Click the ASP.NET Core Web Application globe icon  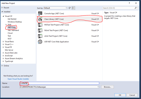(x=40, y=42)
